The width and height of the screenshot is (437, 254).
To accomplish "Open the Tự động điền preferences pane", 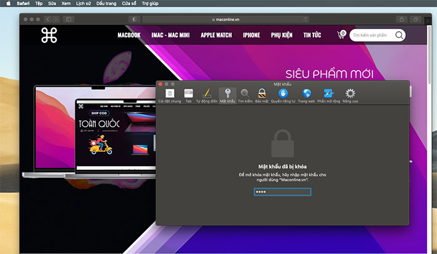I will (207, 96).
